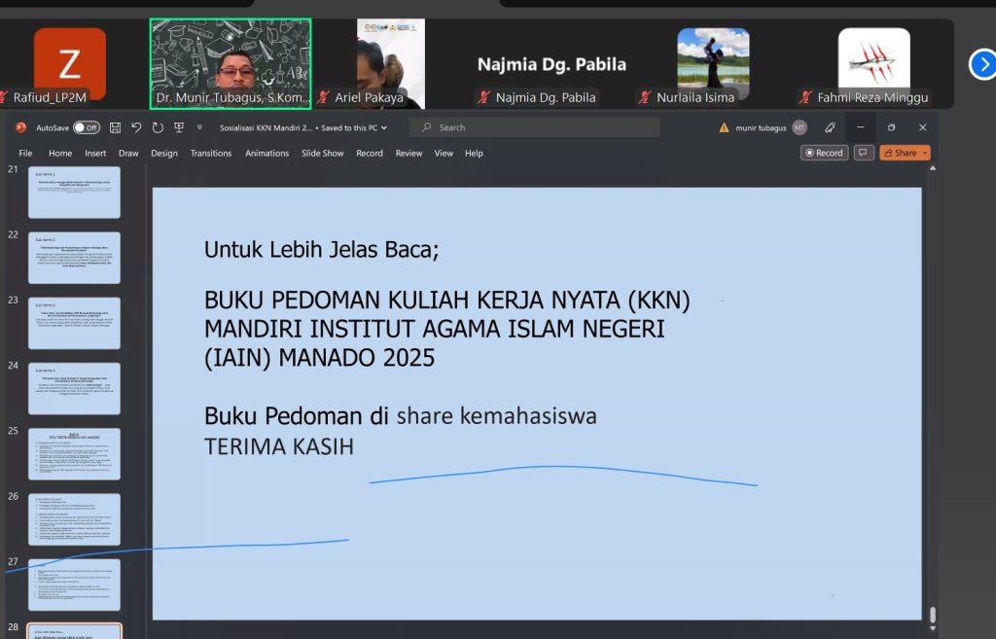Click the Undo arrow icon
The image size is (996, 639).
[136, 127]
